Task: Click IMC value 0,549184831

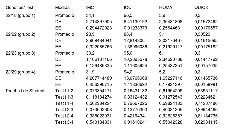Action: 99,122
